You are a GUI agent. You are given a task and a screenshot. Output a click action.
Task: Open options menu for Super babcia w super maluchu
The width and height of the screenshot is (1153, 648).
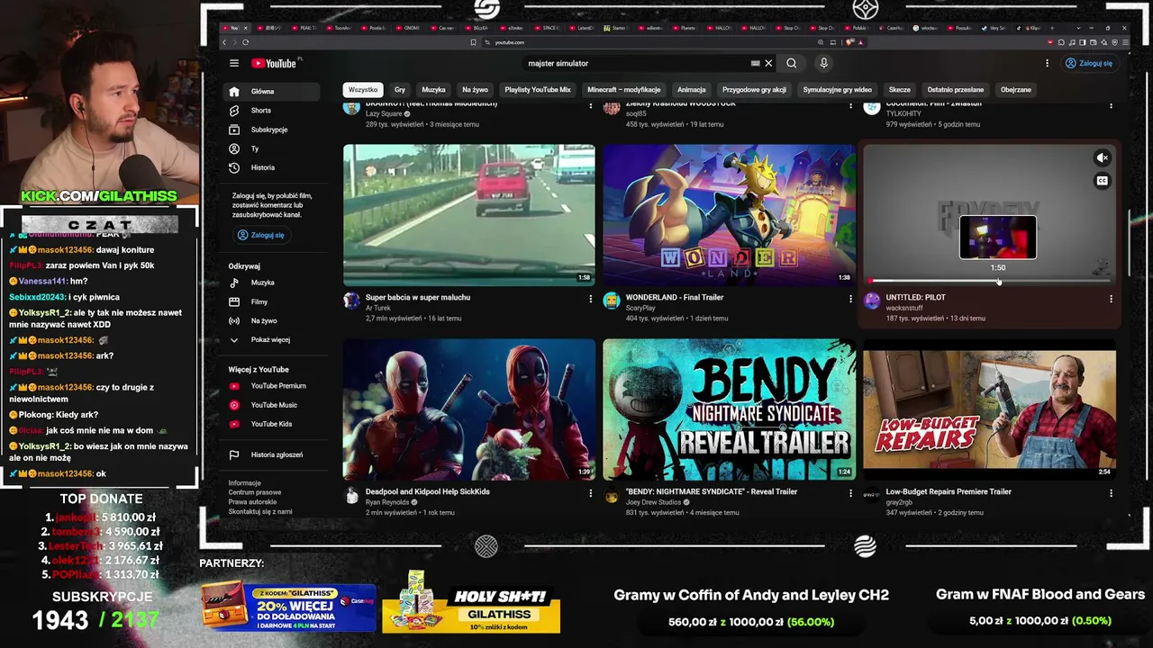(591, 299)
